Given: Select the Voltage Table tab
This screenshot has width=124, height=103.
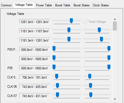Looking at the screenshot, I should pyautogui.click(x=24, y=5).
